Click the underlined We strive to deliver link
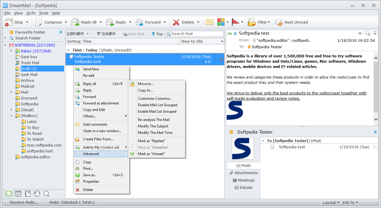Image resolution: width=381 pixels, height=208 pixels. [297, 96]
